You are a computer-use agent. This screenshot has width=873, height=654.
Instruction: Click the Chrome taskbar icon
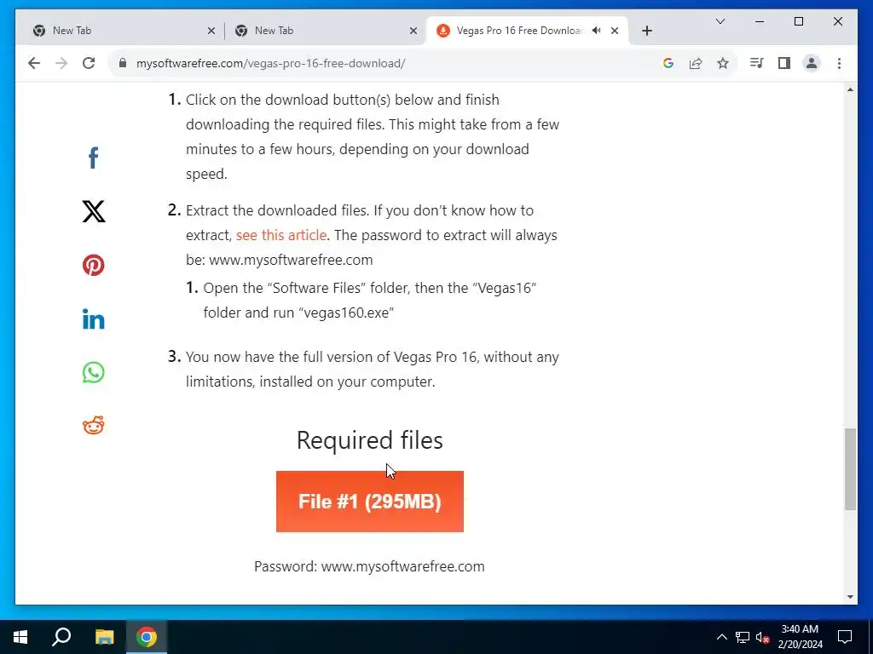[147, 637]
